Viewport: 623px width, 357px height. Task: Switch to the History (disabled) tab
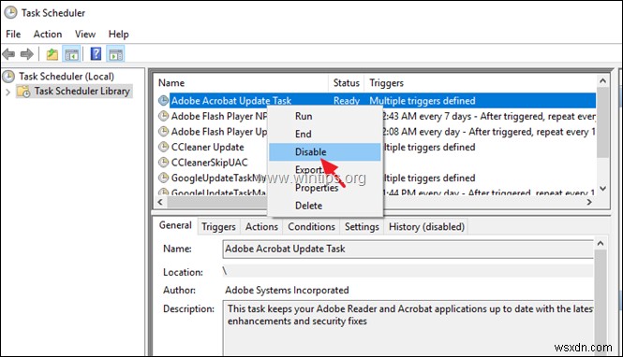(426, 227)
